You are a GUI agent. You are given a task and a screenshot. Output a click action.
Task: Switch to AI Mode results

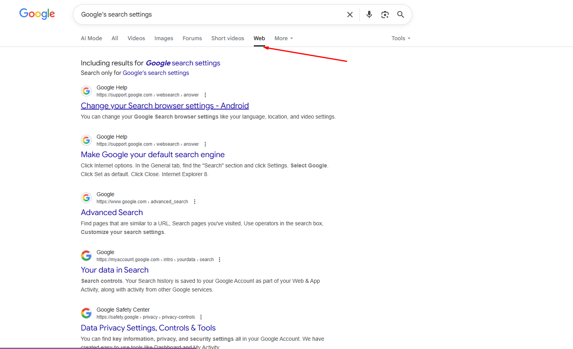coord(91,38)
